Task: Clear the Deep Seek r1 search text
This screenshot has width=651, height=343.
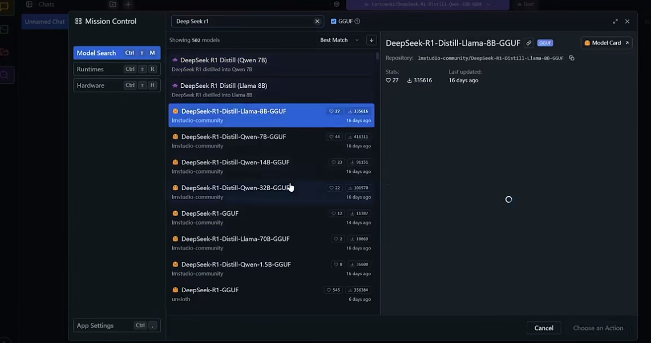Action: (317, 21)
